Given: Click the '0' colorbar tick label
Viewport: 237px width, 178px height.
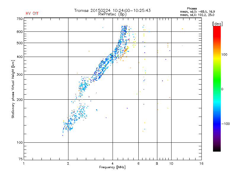Looking at the screenshot, I should tap(222, 89).
